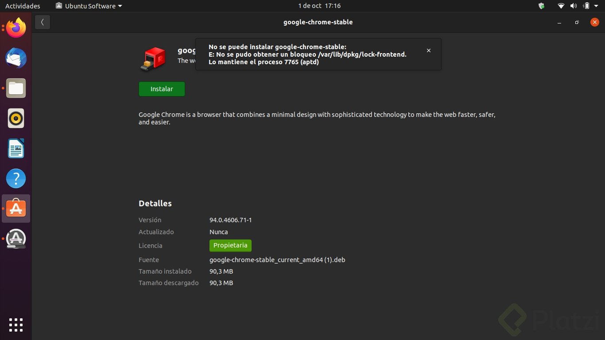Viewport: 605px width, 340px height.
Task: Dismiss the install error notification
Action: click(429, 50)
